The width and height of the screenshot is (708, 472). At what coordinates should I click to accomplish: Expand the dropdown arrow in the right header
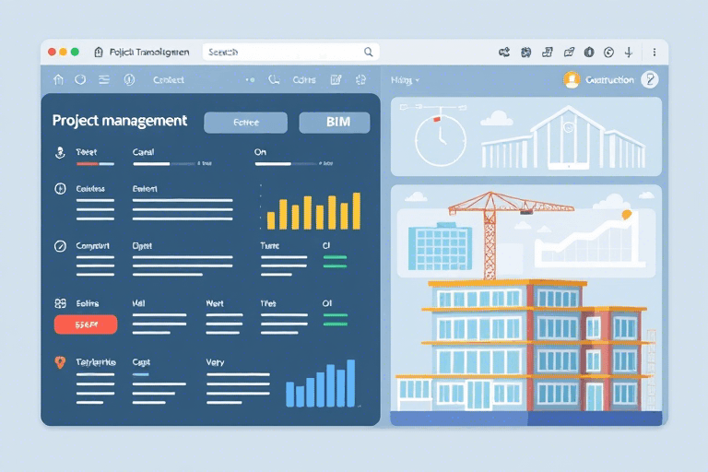coord(417,80)
